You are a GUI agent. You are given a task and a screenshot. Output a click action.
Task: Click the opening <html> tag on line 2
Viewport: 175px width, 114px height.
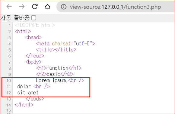23,31
